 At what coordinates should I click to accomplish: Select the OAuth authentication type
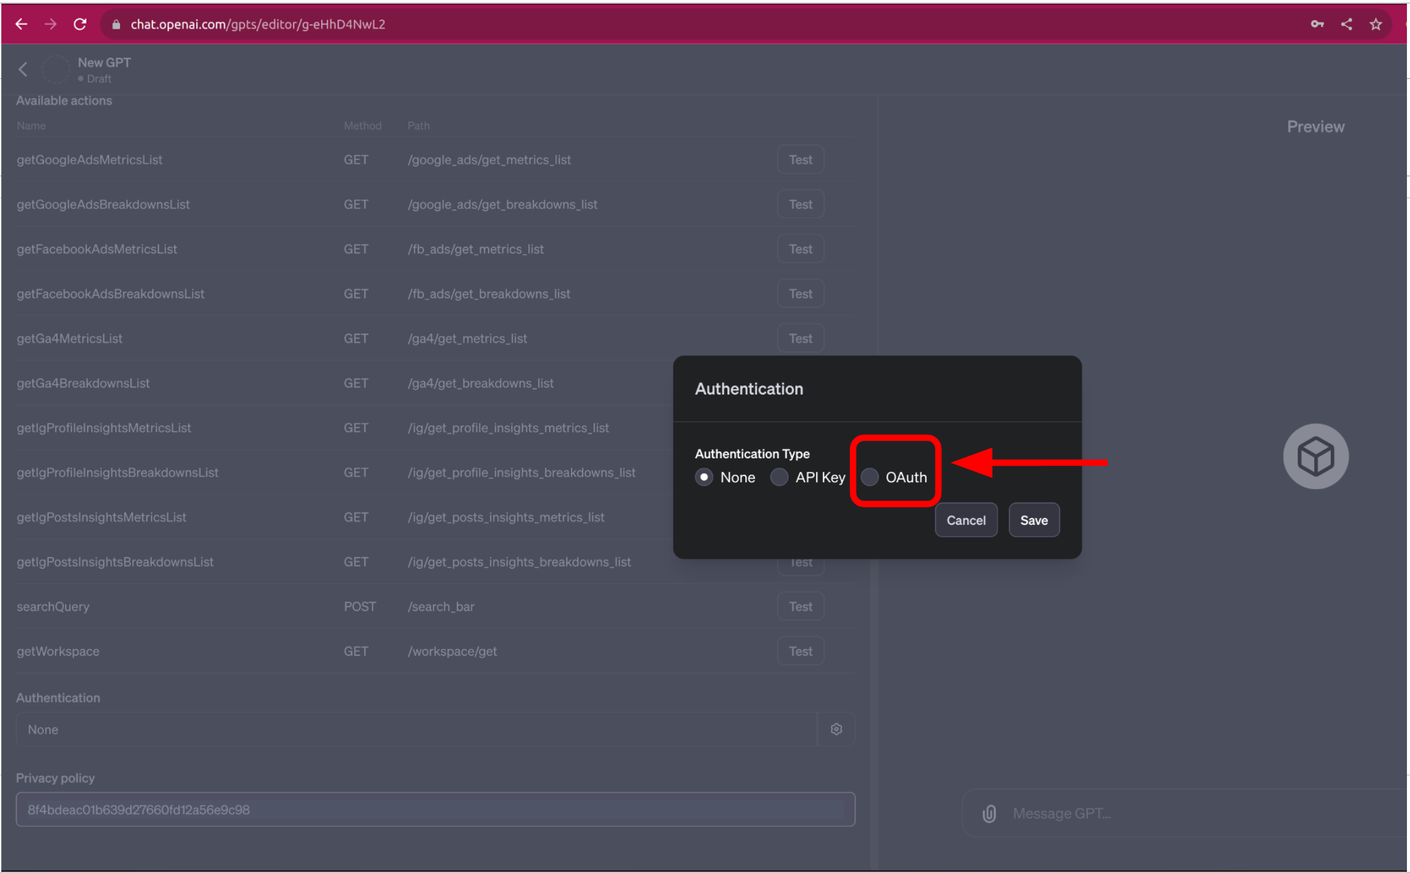[869, 477]
